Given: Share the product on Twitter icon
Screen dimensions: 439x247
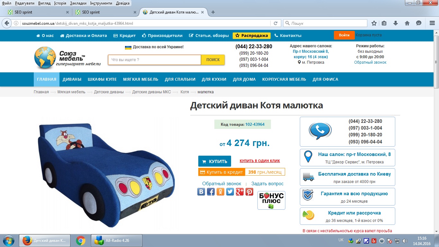Looking at the screenshot, I should point(230,192).
